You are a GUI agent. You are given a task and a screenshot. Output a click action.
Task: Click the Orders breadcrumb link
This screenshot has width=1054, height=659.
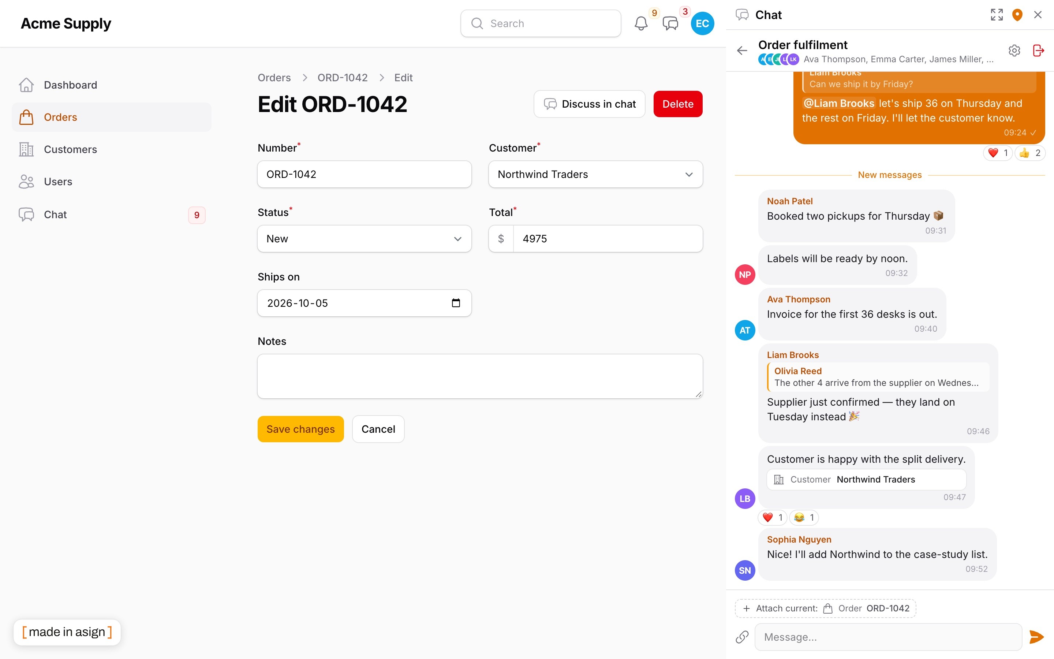[x=274, y=78]
